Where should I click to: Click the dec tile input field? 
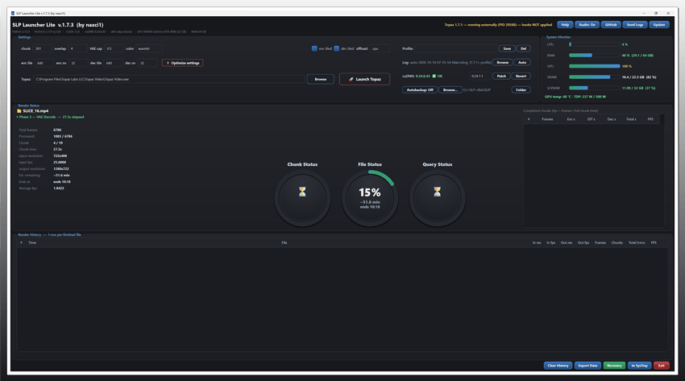click(x=114, y=63)
